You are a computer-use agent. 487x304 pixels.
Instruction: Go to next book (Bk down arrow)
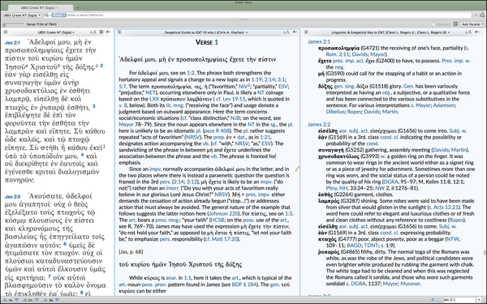point(57,300)
